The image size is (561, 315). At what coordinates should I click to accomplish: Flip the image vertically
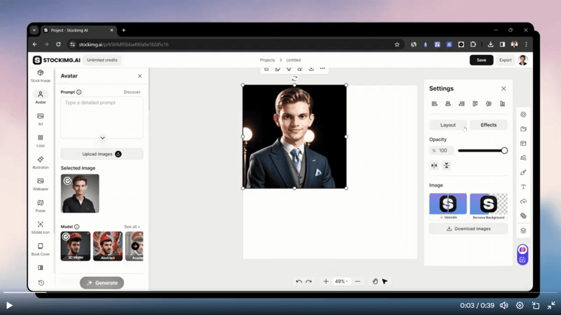pyautogui.click(x=446, y=165)
